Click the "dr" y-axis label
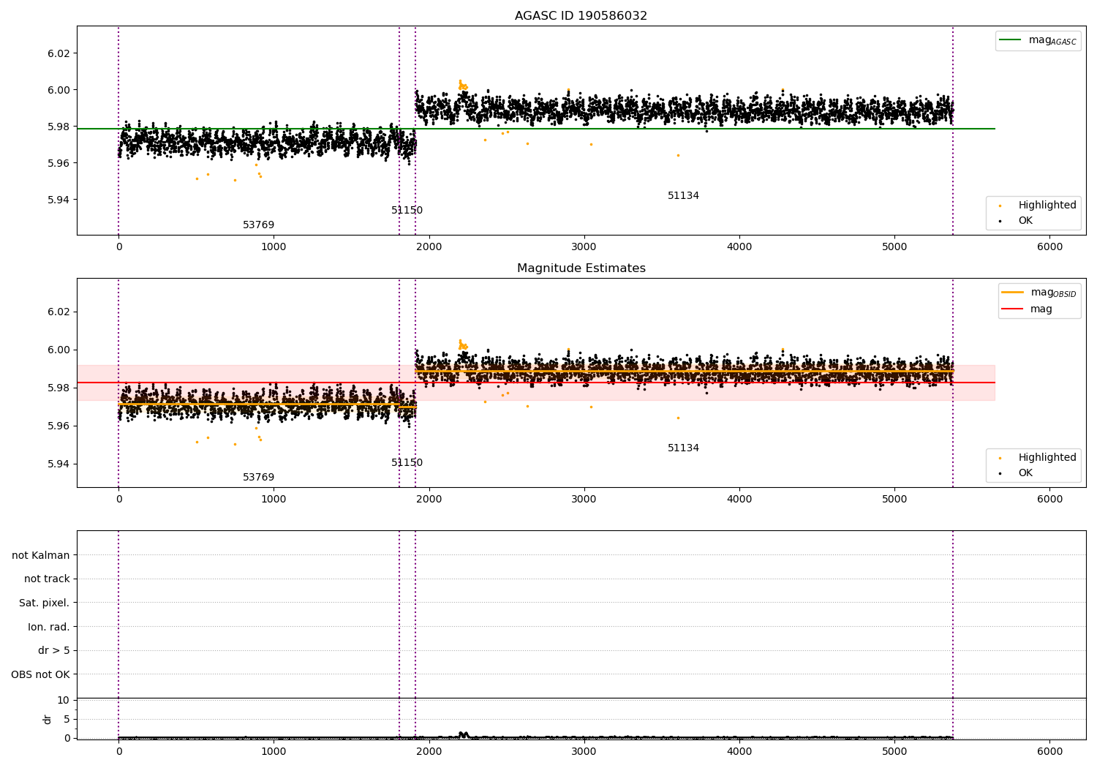1097x768 pixels. click(x=48, y=719)
